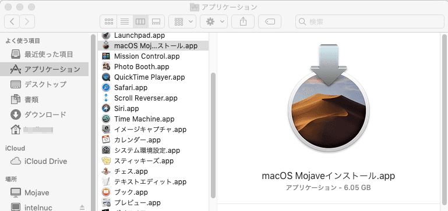The width and height of the screenshot is (448, 211).
Task: Click the Scroll Reverser.app icon
Action: [x=106, y=98]
